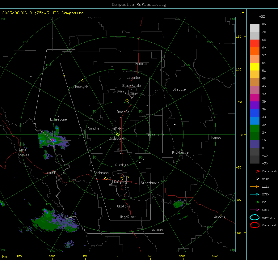Select the purple 10 dBZ color swatch
278x260 pixels.
[255, 144]
